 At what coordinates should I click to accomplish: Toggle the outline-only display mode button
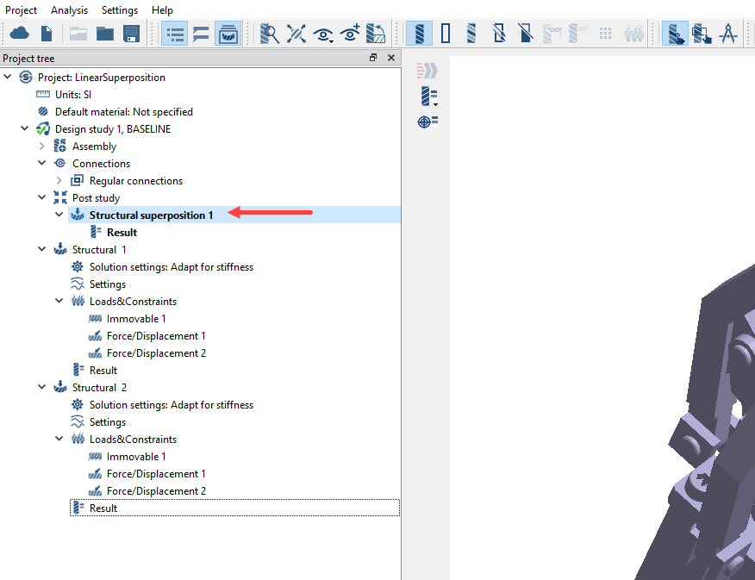pyautogui.click(x=446, y=34)
